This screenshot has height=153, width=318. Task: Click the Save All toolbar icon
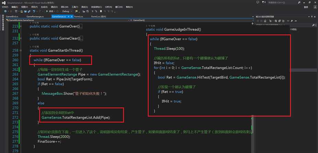tap(29, 11)
